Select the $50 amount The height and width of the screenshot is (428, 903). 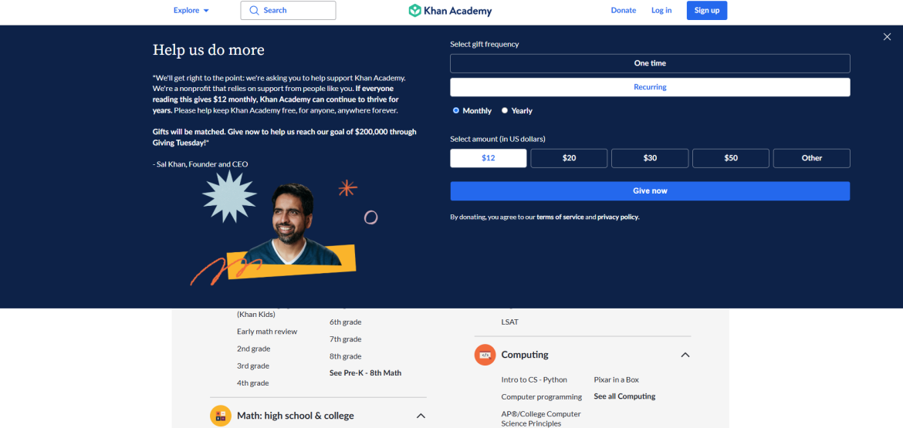click(731, 158)
